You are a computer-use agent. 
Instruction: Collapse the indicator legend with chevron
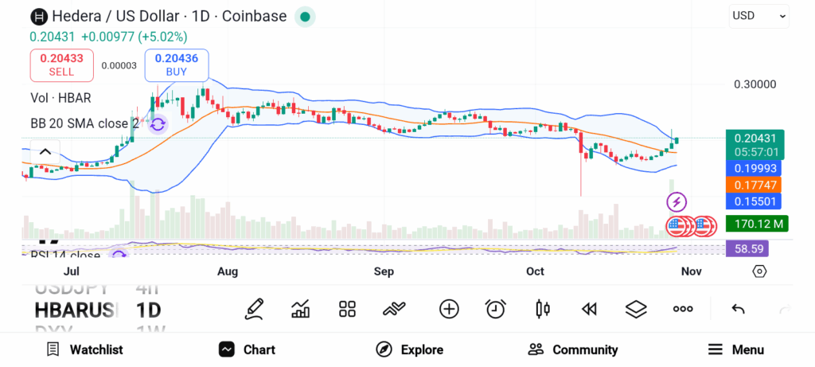click(x=45, y=152)
